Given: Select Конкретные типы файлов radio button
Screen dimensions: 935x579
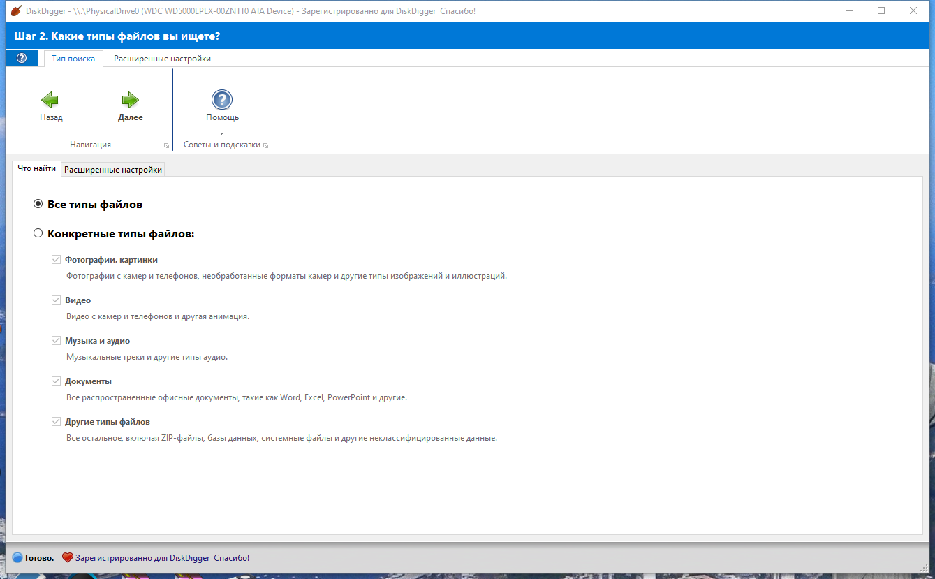Looking at the screenshot, I should [x=38, y=234].
